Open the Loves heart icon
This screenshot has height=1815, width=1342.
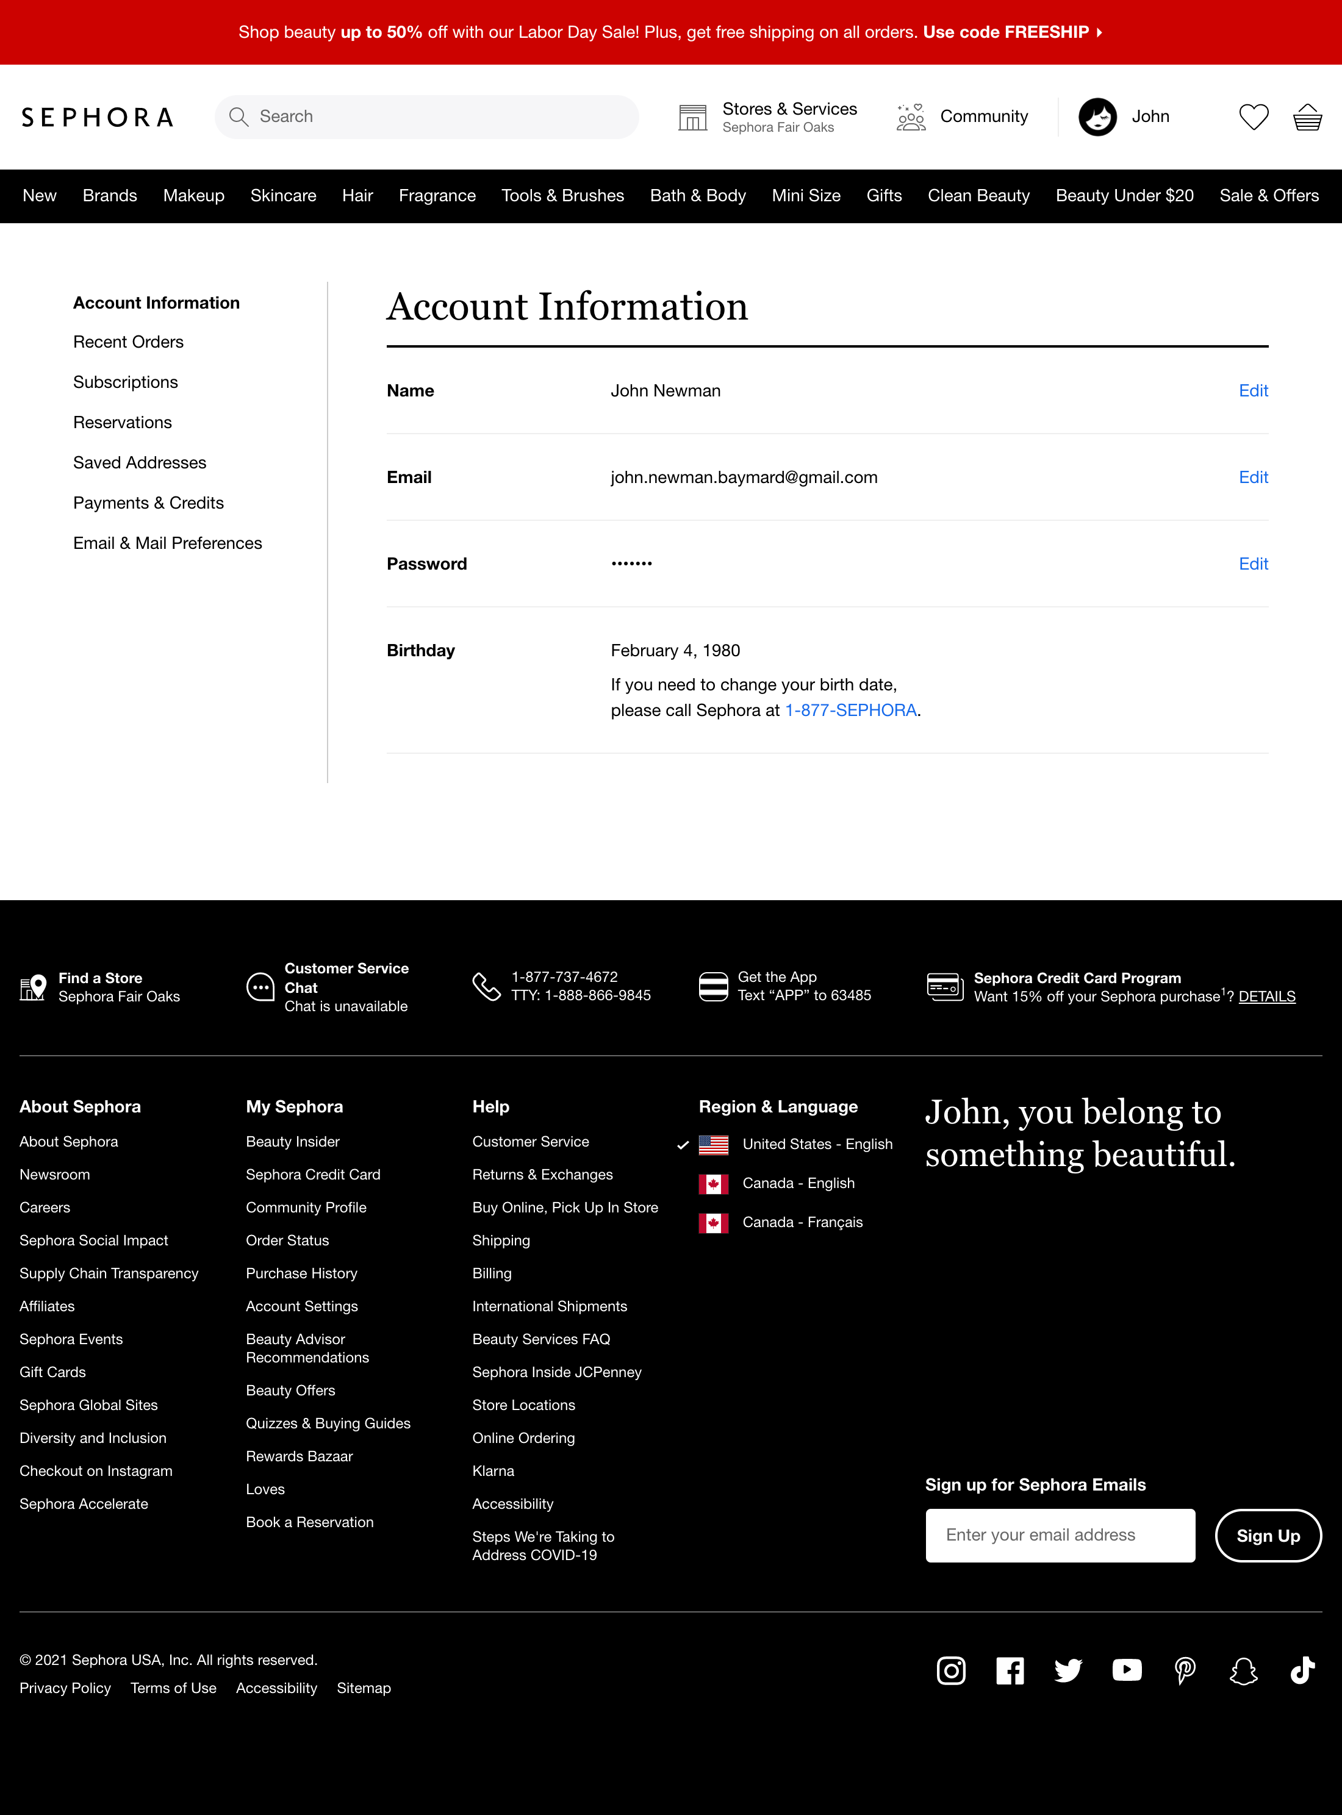point(1254,117)
